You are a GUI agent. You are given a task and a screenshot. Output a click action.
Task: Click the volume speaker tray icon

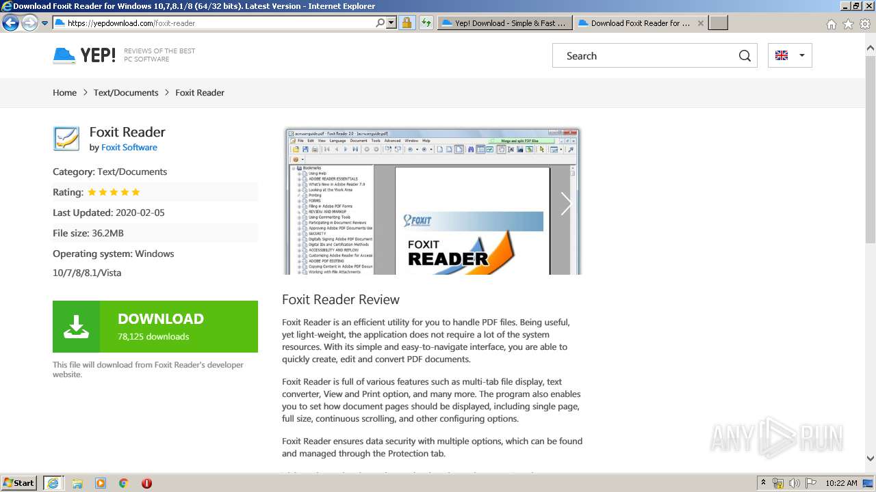tap(794, 483)
